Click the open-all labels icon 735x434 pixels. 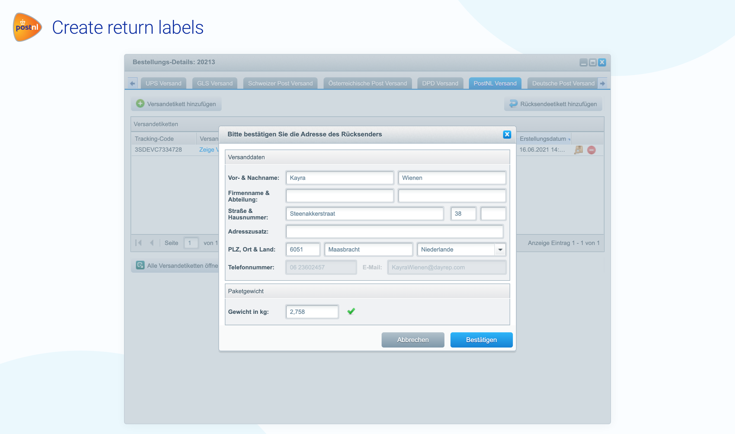click(x=140, y=265)
